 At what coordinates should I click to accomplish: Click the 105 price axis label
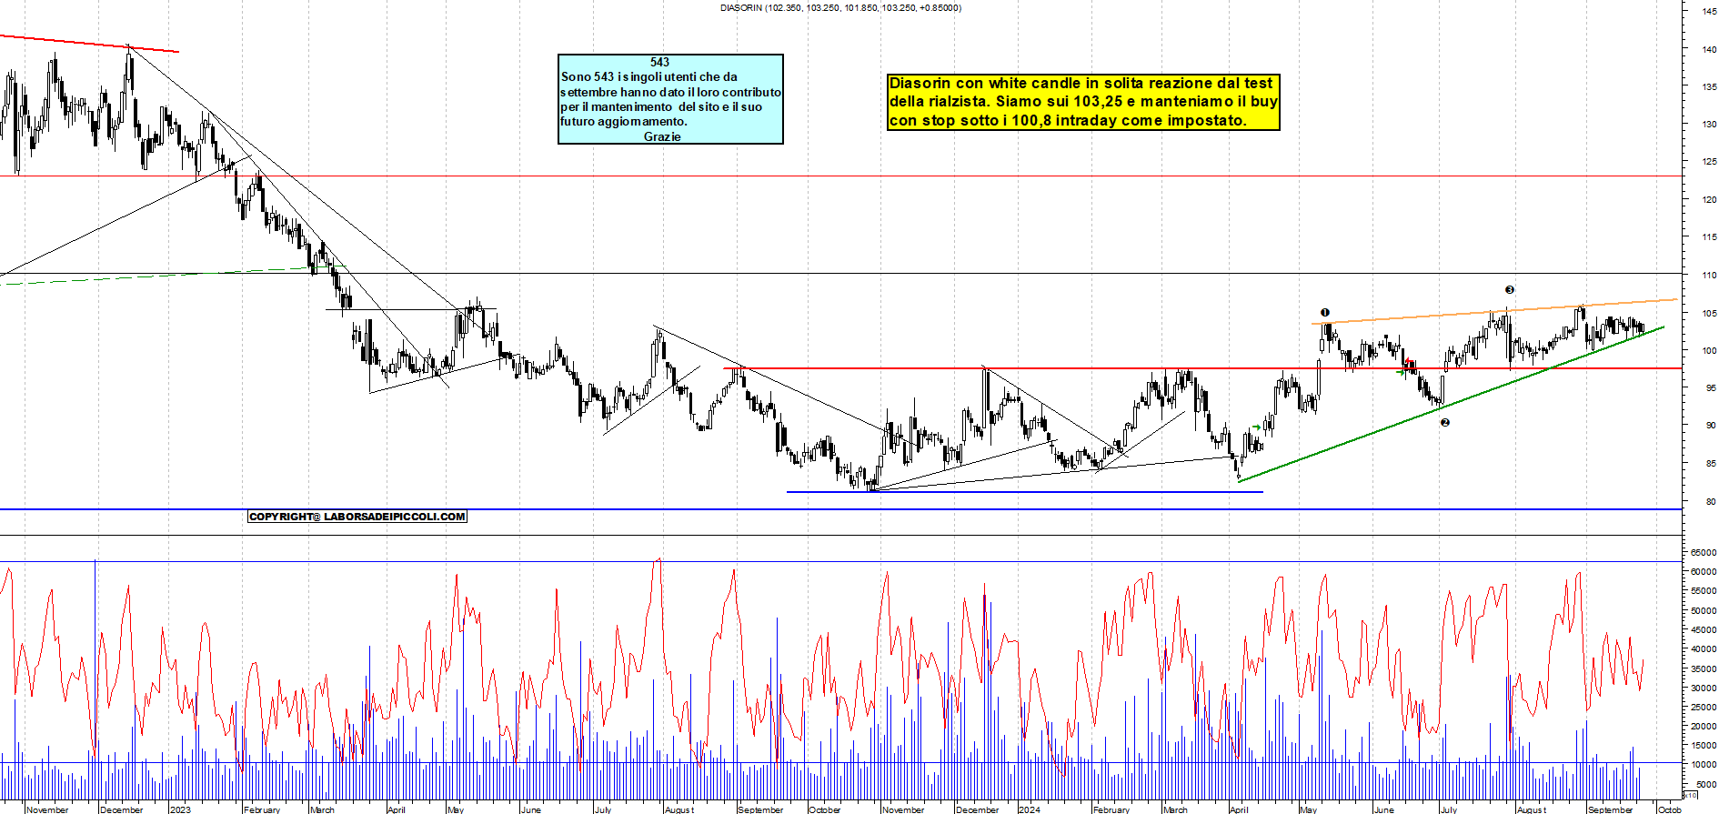click(x=1710, y=313)
